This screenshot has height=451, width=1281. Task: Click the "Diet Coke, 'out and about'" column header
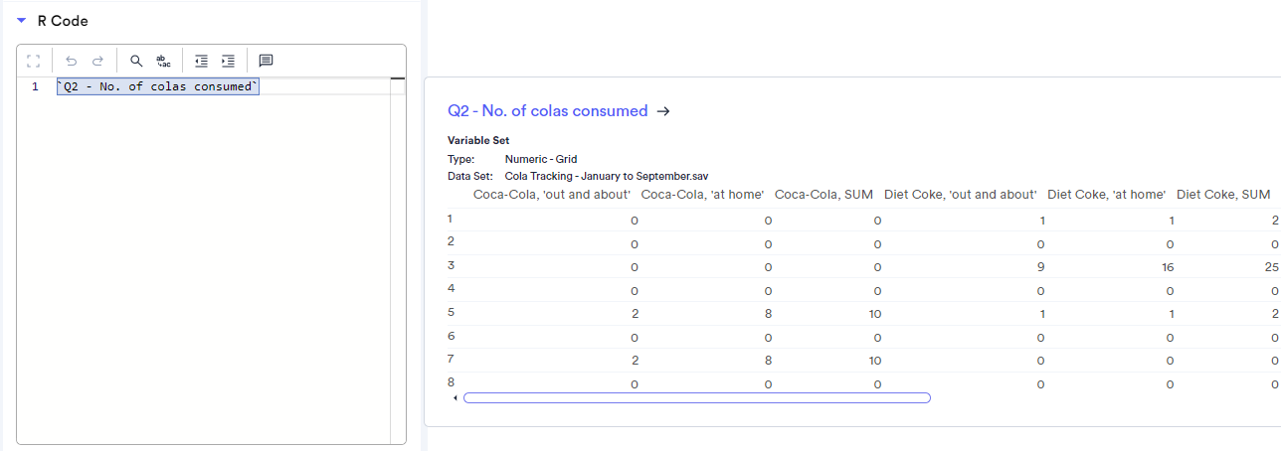tap(961, 194)
